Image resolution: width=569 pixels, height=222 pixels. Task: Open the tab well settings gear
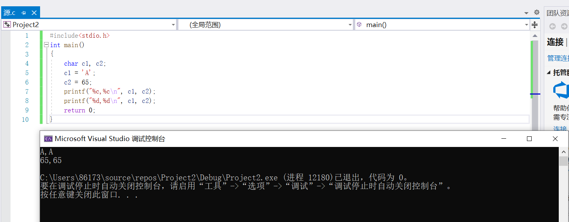click(537, 13)
